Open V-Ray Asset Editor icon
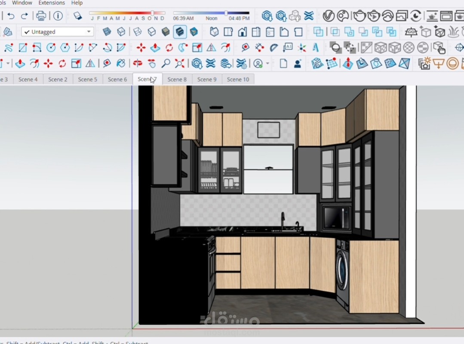 329,15
